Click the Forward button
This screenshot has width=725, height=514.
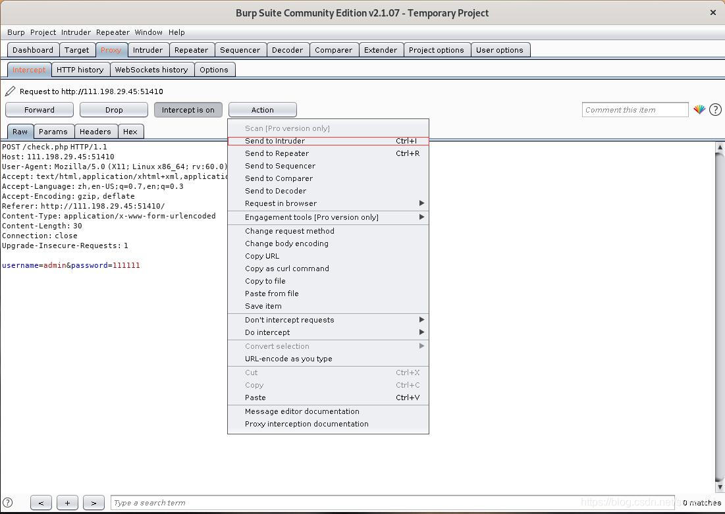pyautogui.click(x=40, y=109)
